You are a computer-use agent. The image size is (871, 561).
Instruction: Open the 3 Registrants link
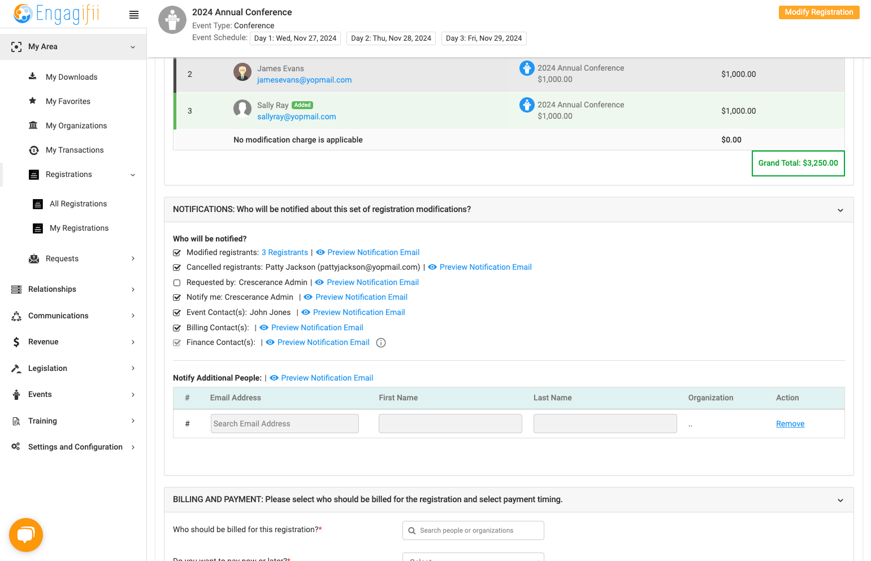(x=285, y=252)
